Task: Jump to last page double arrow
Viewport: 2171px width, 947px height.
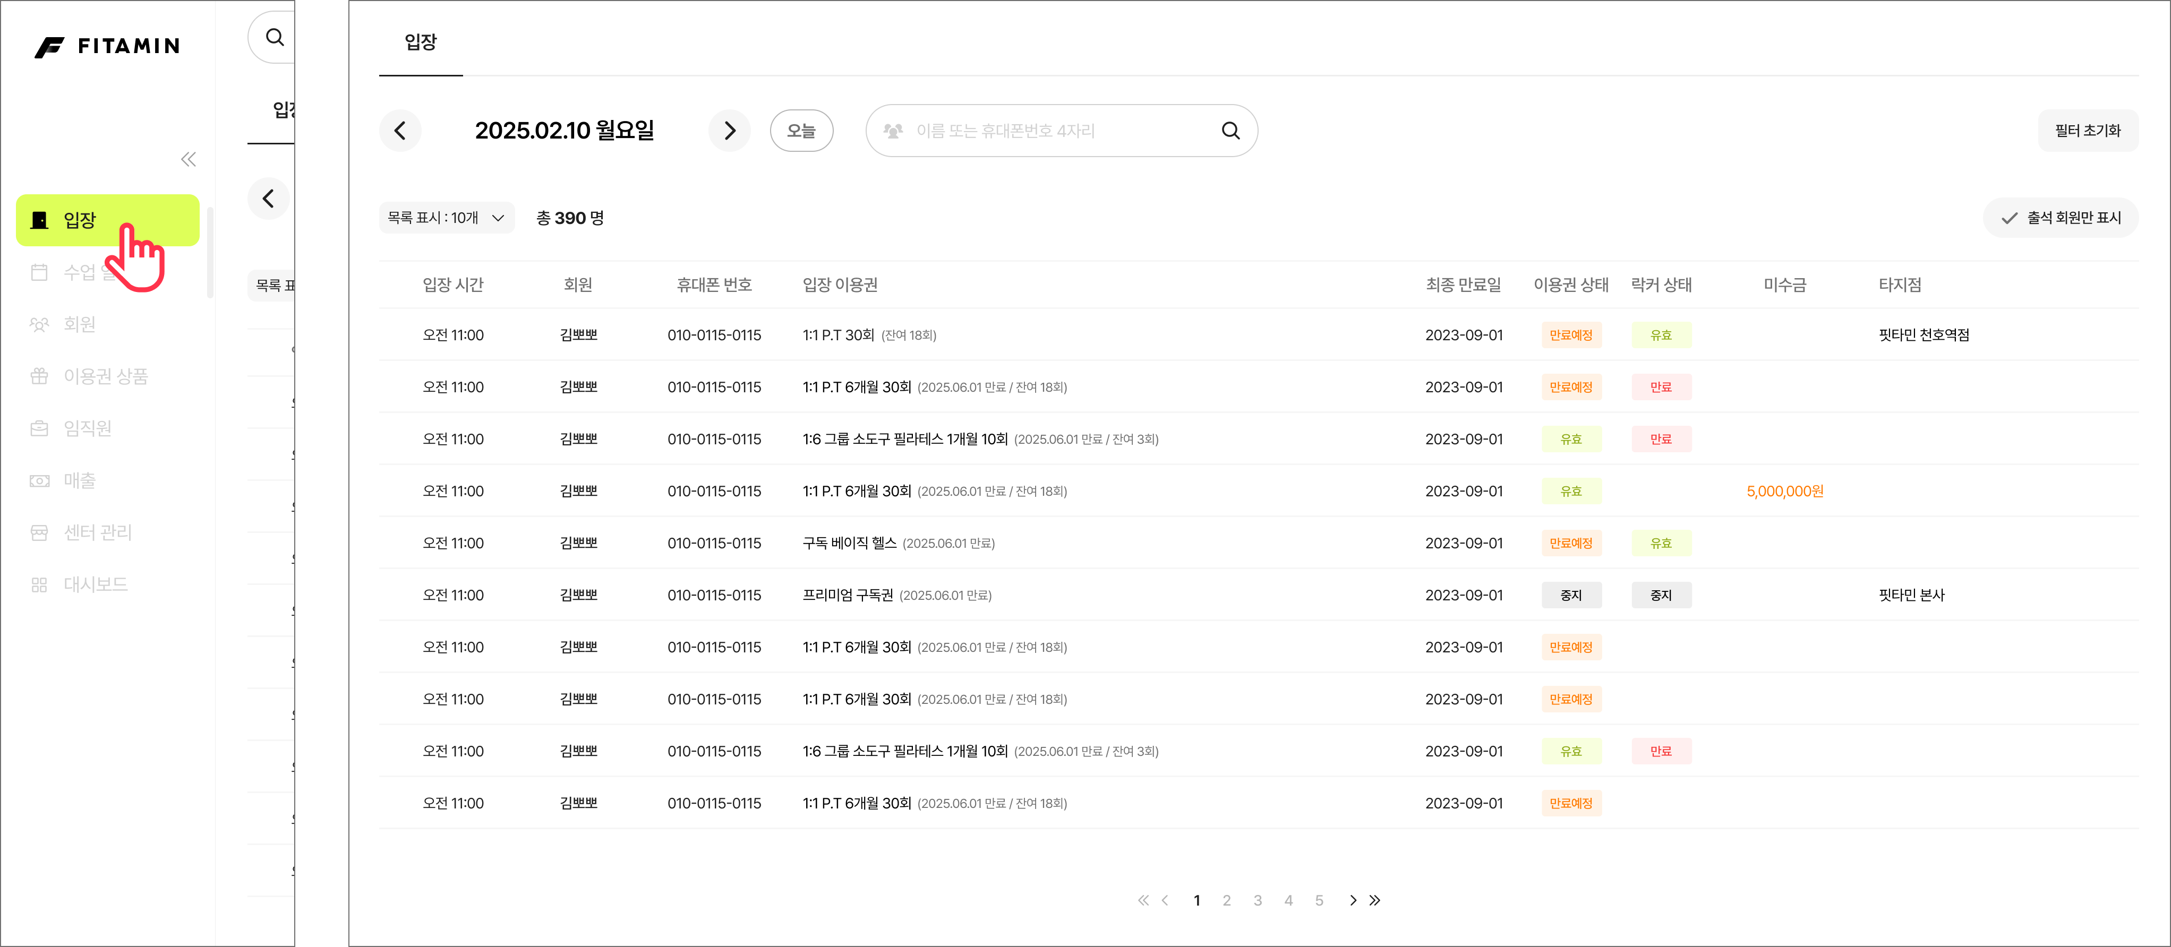Action: pos(1375,901)
